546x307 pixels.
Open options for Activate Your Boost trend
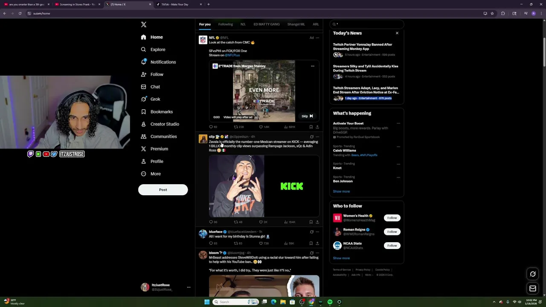click(398, 124)
